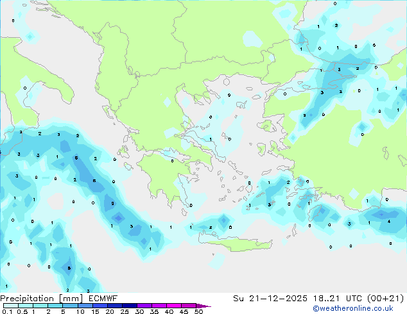The width and height of the screenshot is (407, 314).
Task: Click the 0.5–1 mm legend swatch
Action: click(x=26, y=306)
